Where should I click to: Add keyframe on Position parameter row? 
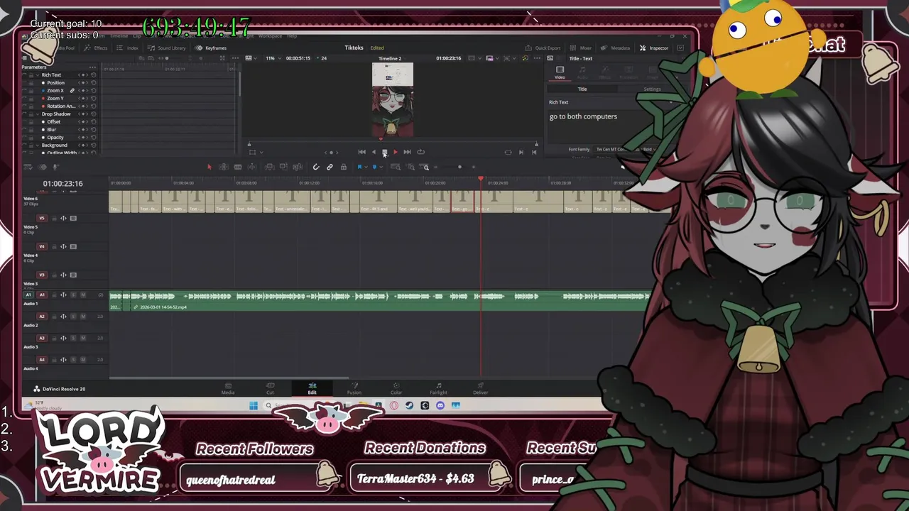pyautogui.click(x=83, y=82)
